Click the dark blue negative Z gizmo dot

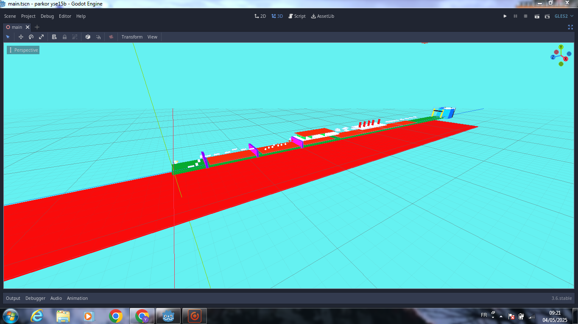(x=569, y=54)
